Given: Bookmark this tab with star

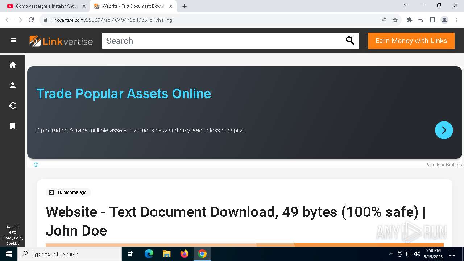Looking at the screenshot, I should pos(395,20).
